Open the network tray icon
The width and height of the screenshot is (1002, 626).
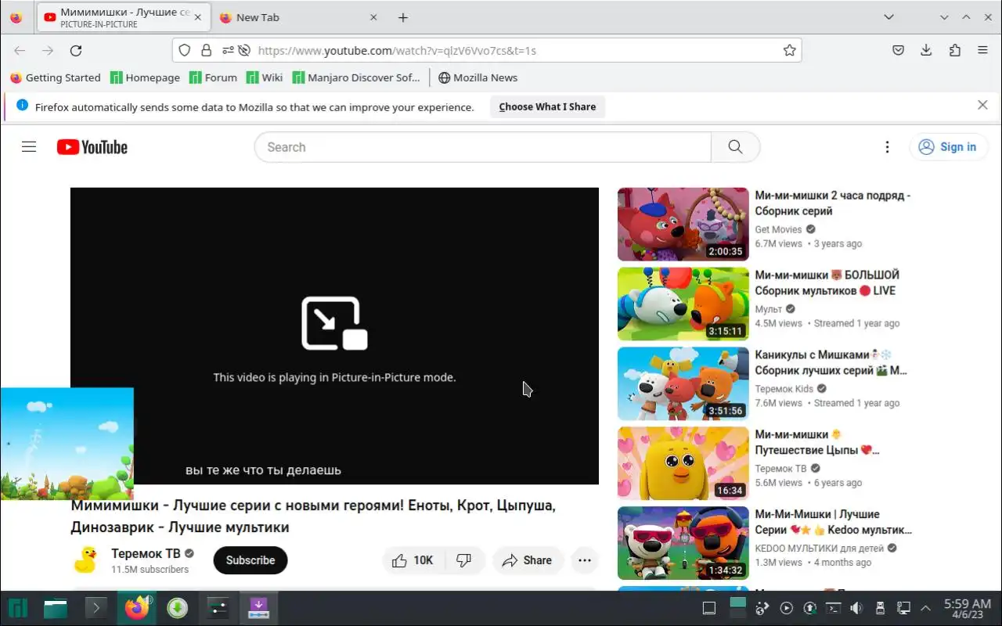tap(903, 608)
